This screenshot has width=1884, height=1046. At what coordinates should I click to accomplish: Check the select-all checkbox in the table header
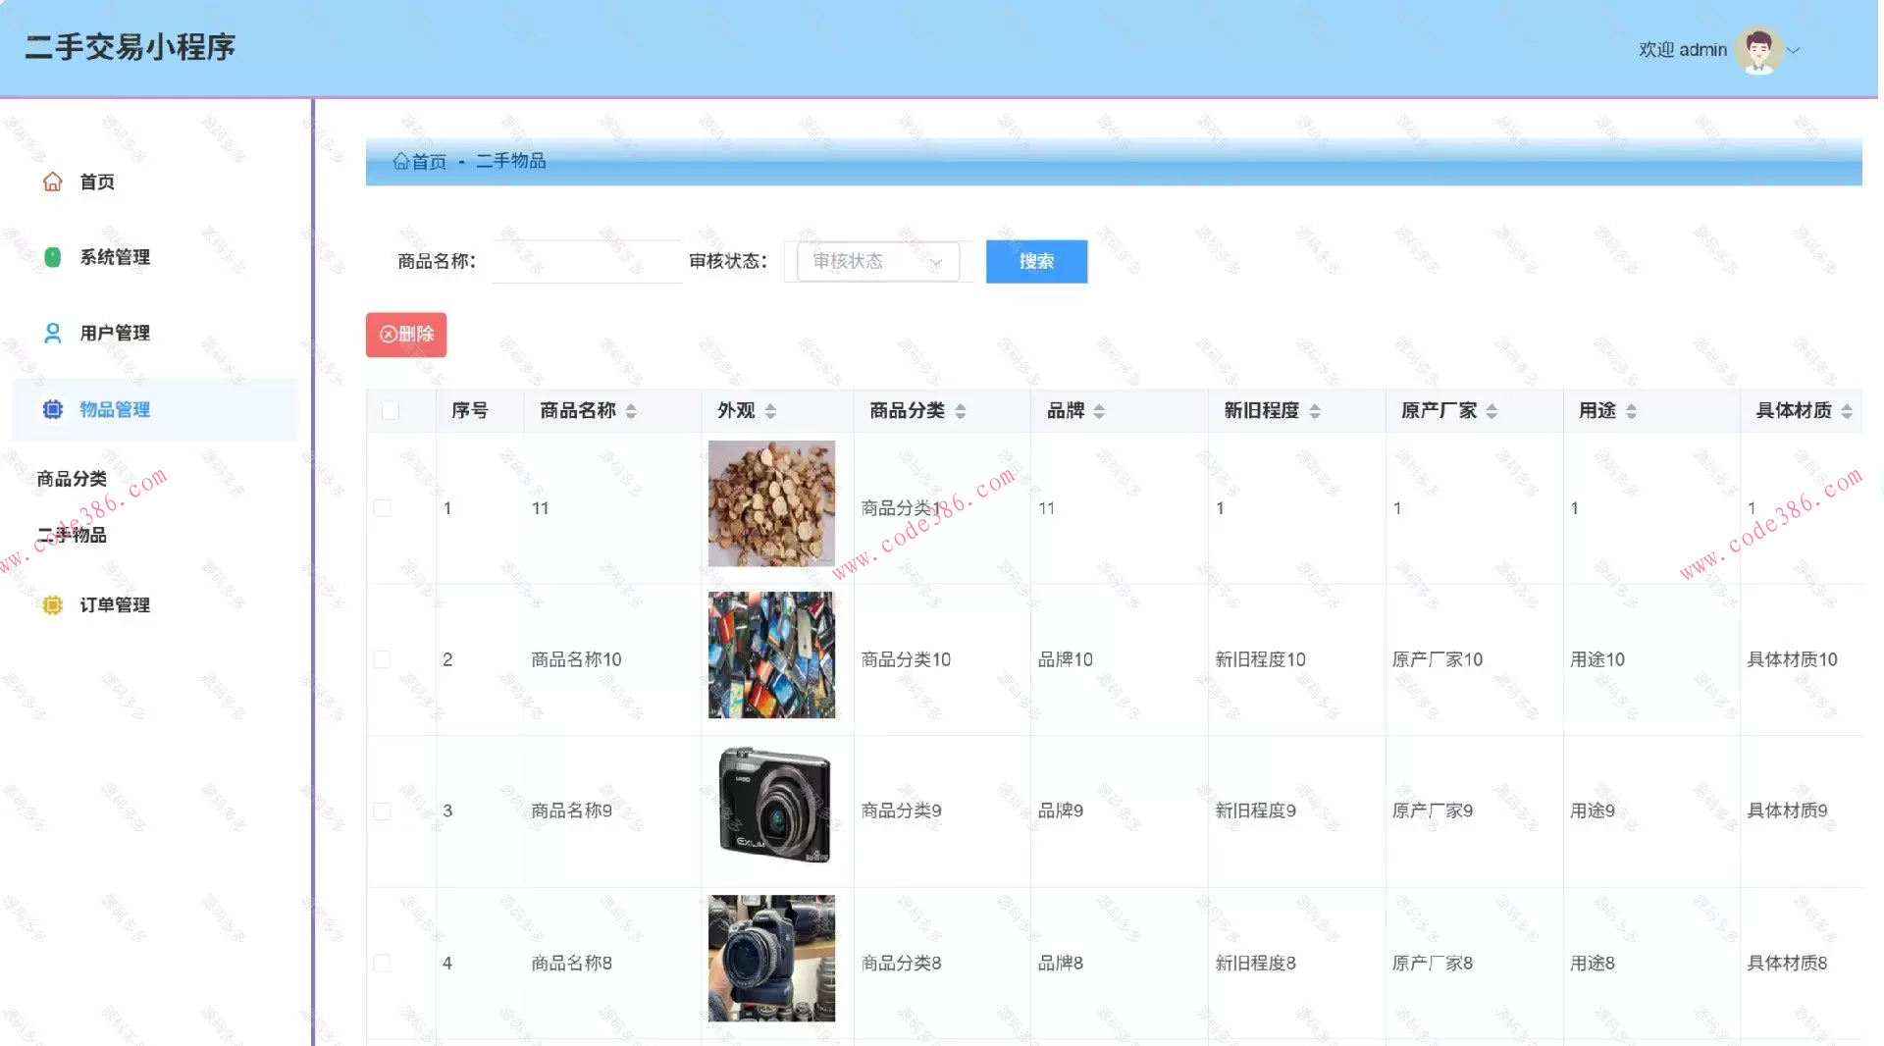click(x=391, y=410)
